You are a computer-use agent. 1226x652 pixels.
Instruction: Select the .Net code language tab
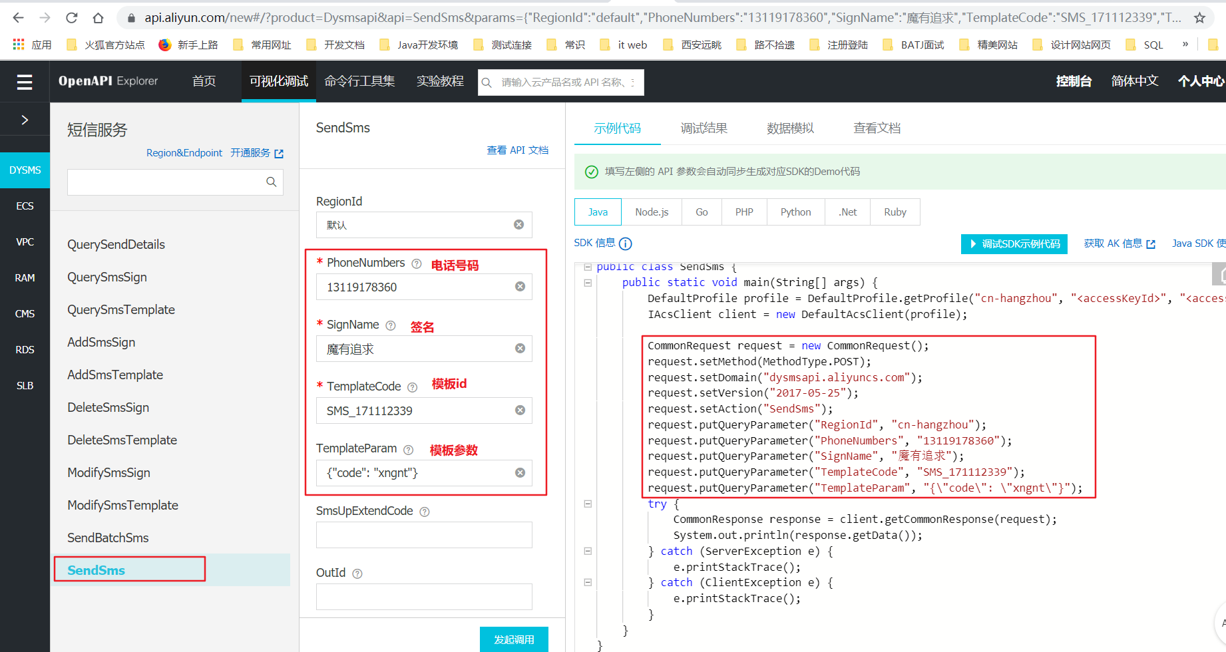(x=848, y=212)
